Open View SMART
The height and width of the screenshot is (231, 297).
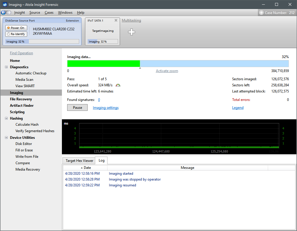point(25,86)
